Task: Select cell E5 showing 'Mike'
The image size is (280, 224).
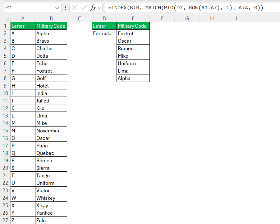Action: pyautogui.click(x=133, y=56)
